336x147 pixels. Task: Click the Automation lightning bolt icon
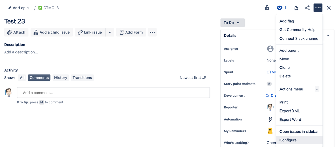click(270, 119)
